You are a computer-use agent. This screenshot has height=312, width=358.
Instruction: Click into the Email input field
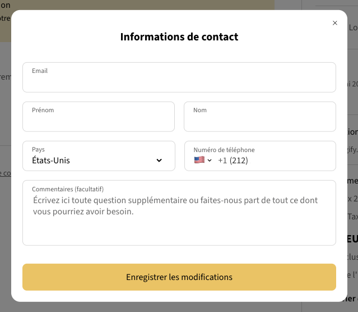(x=179, y=82)
